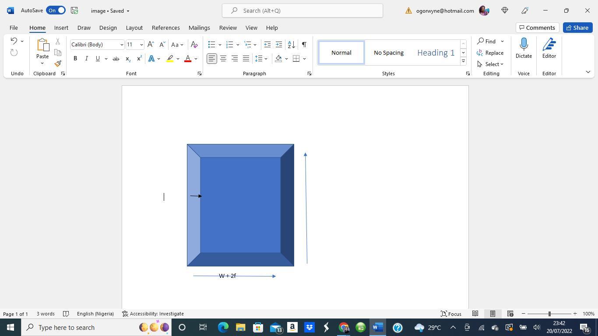
Task: Open the Comments pane button
Action: [x=537, y=28]
